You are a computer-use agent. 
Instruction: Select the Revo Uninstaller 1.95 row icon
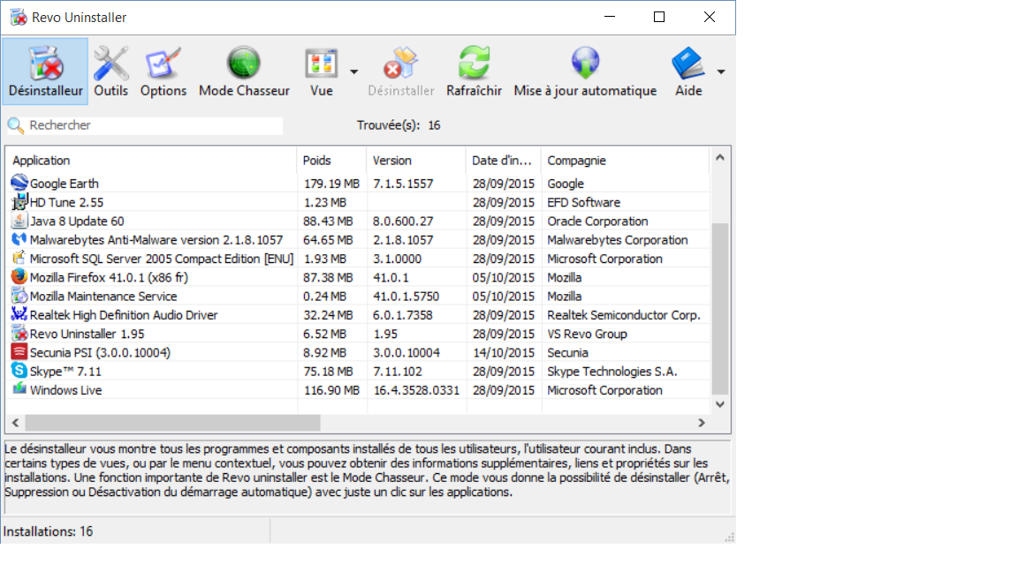click(x=19, y=334)
